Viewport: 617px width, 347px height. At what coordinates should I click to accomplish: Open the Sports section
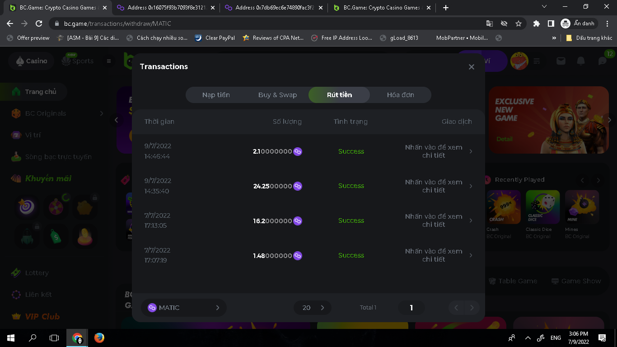click(x=78, y=61)
